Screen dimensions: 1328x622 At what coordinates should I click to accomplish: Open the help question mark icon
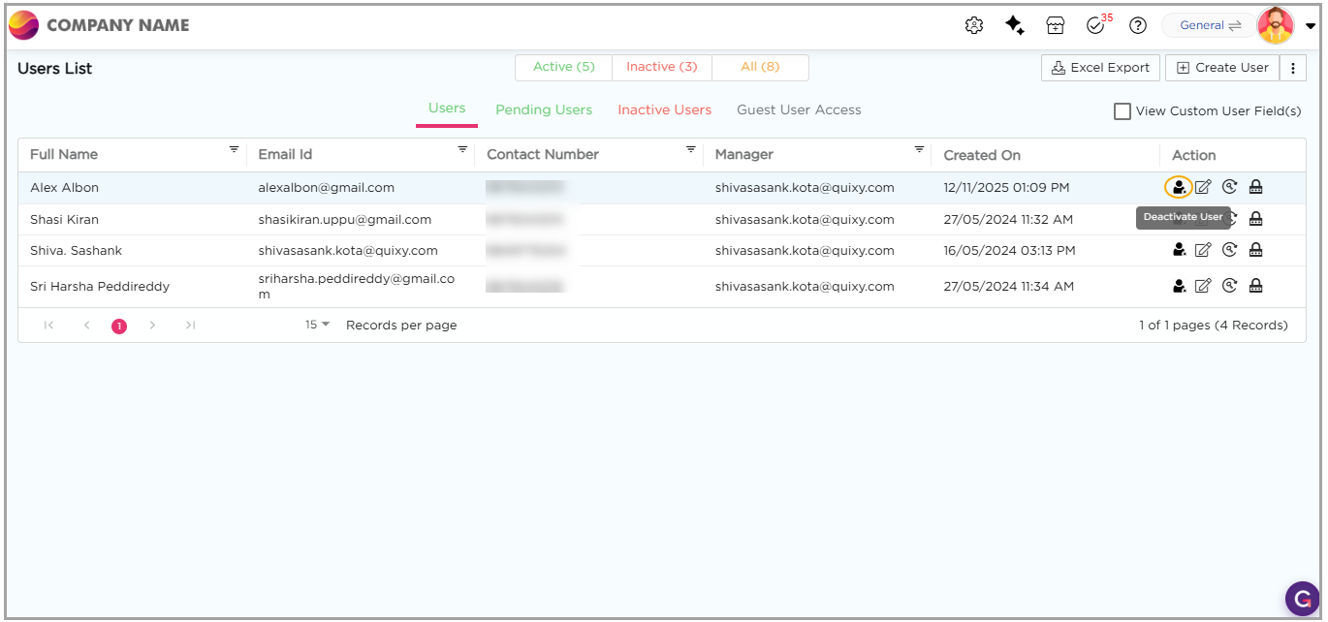click(x=1138, y=26)
